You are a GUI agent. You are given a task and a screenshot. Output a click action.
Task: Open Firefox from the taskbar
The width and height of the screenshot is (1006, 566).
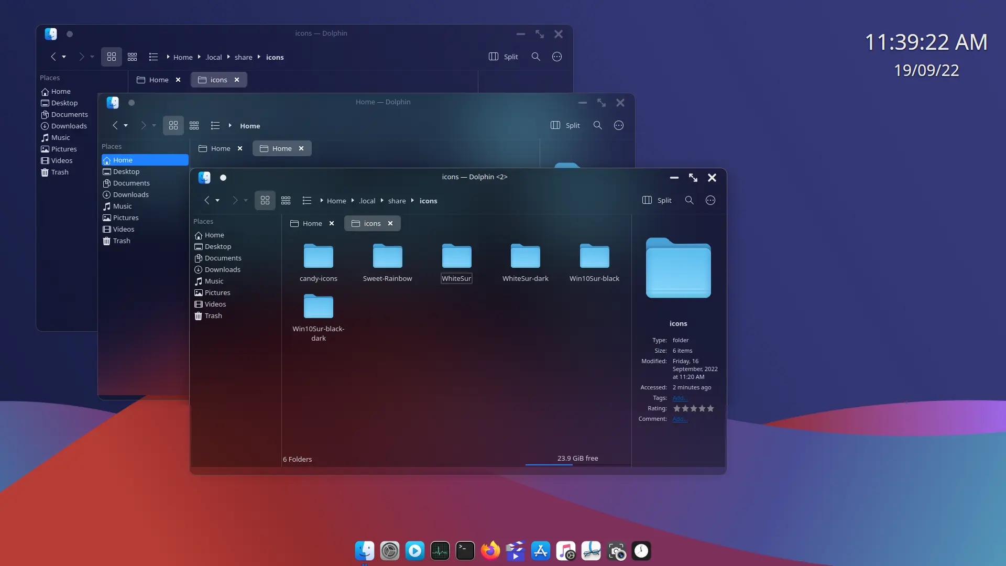490,551
